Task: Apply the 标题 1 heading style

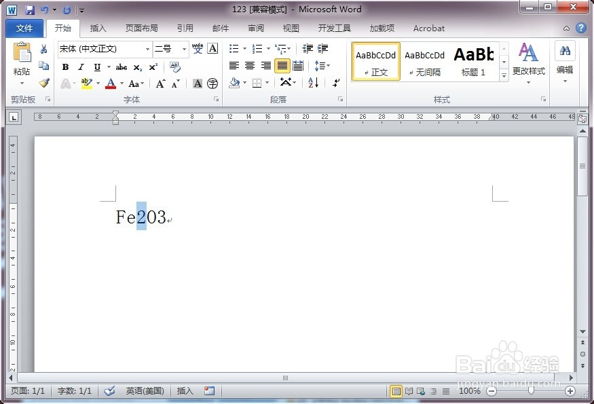Action: pos(474,61)
